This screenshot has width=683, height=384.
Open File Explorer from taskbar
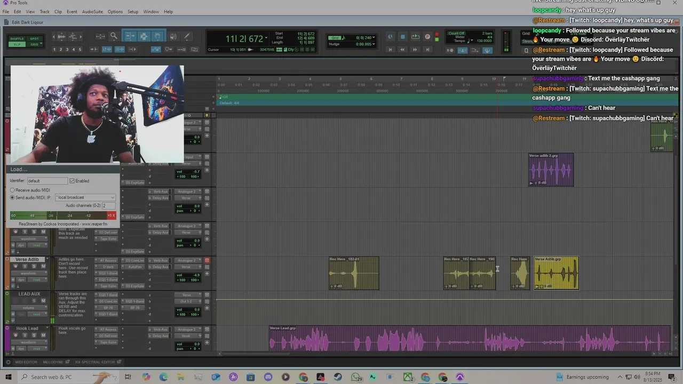(181, 377)
